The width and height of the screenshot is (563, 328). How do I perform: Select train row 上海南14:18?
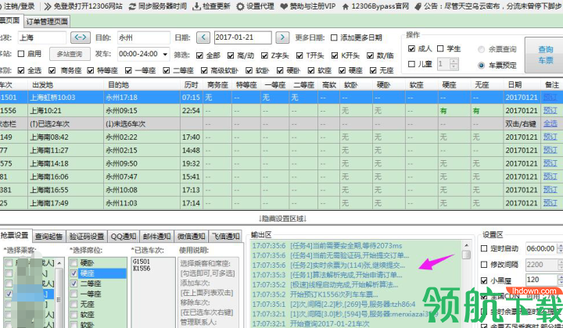pos(281,163)
